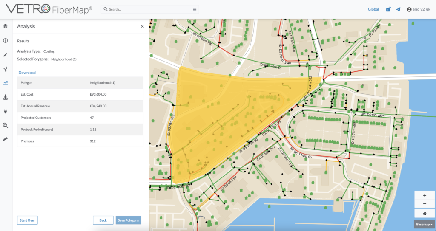Click the Global link in header
This screenshot has width=436, height=231.
pos(373,9)
